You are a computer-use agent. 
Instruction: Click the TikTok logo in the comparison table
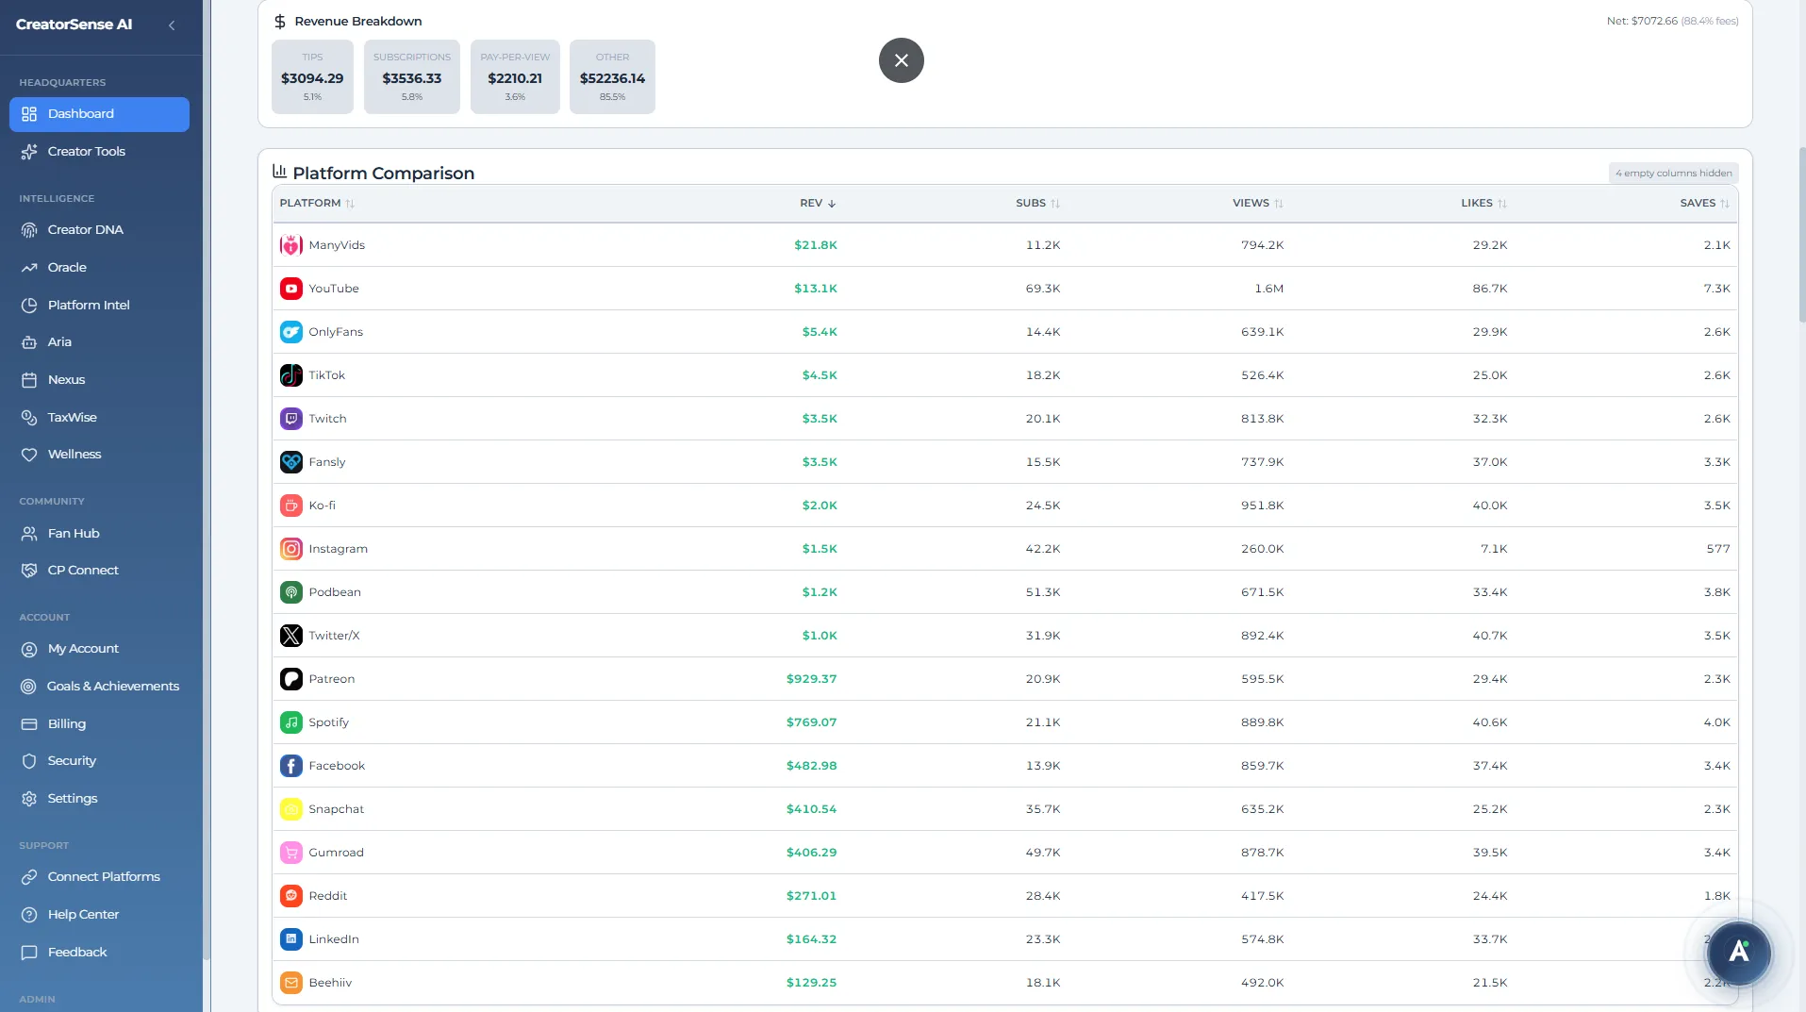pos(290,374)
